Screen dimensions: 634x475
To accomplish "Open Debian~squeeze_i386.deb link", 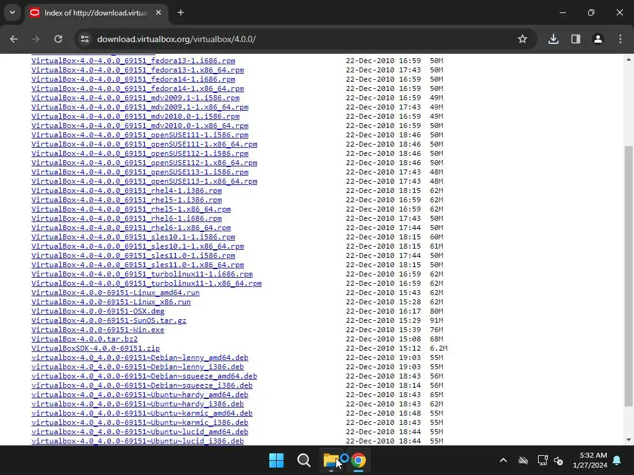I will pos(142,385).
